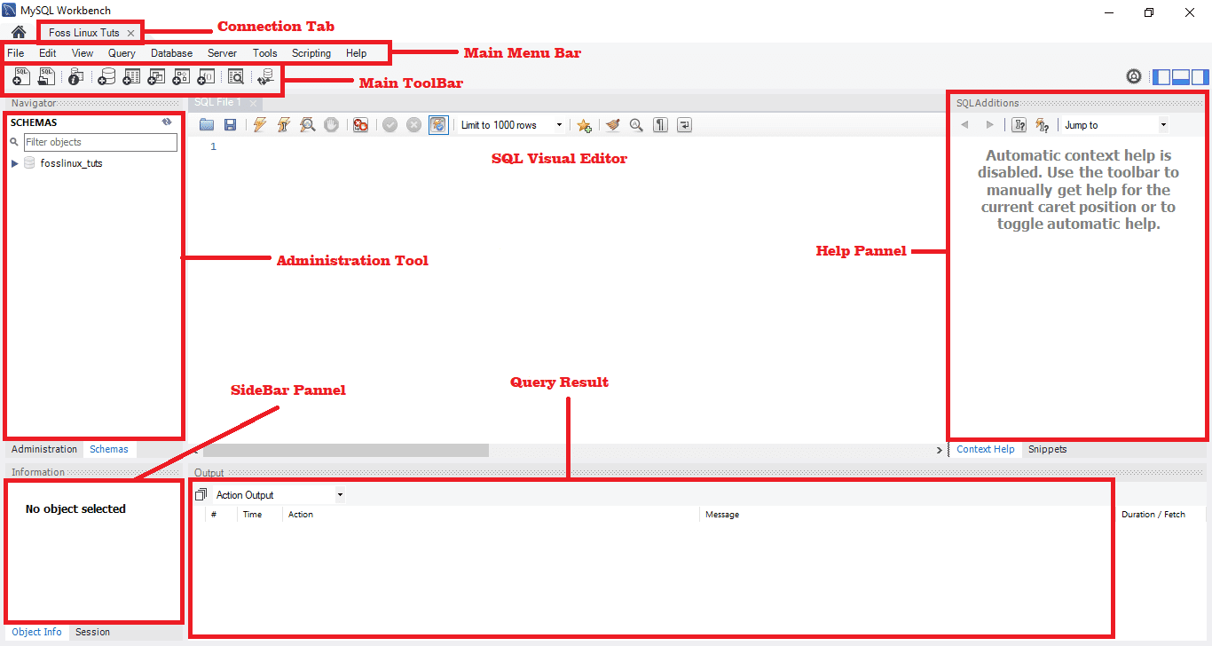1212x646 pixels.
Task: Create a new view icon
Action: coord(156,78)
